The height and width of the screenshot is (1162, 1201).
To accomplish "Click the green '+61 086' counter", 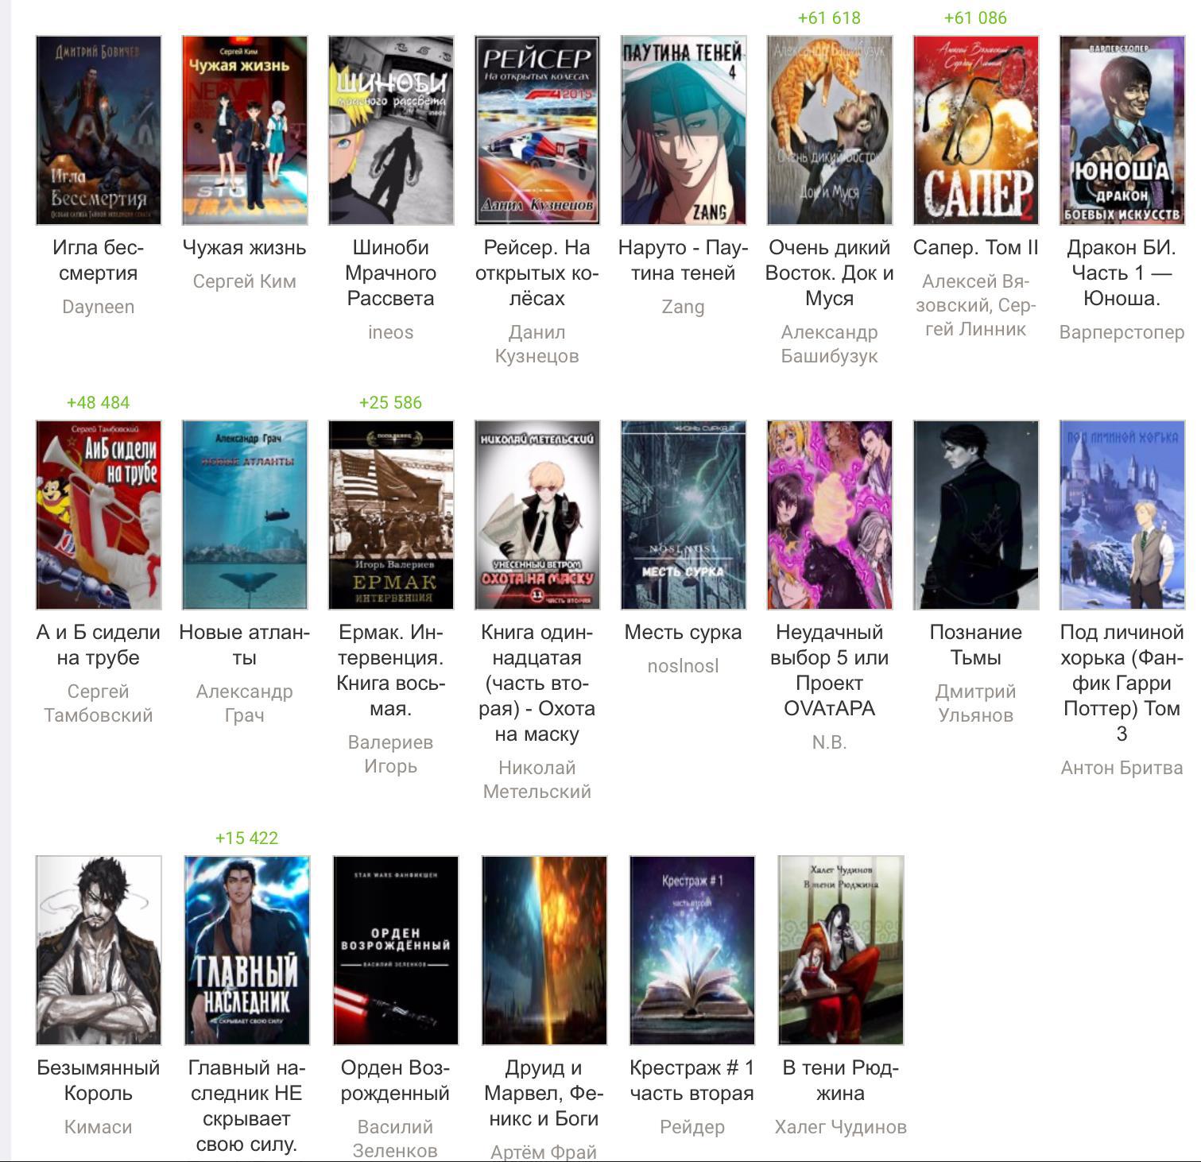I will (976, 17).
